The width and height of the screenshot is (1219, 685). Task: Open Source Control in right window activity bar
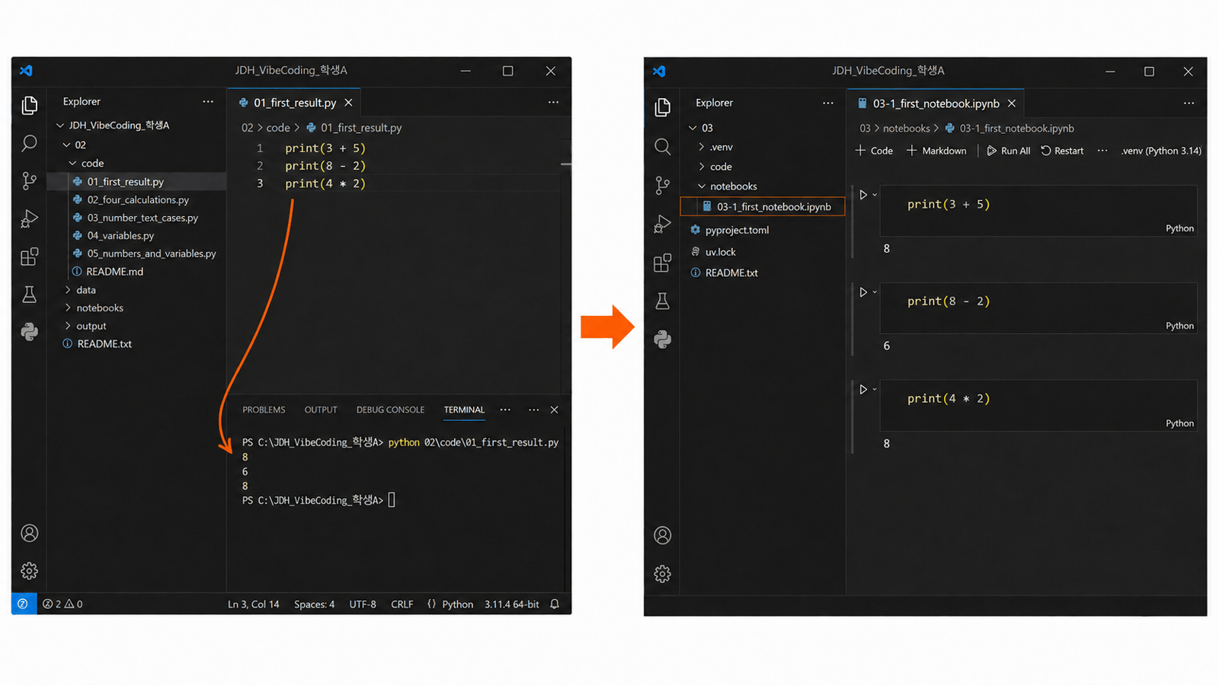[663, 185]
